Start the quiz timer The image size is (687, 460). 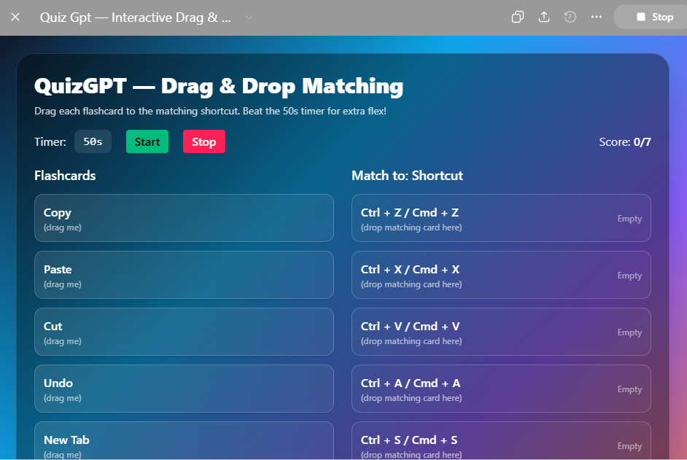[147, 141]
